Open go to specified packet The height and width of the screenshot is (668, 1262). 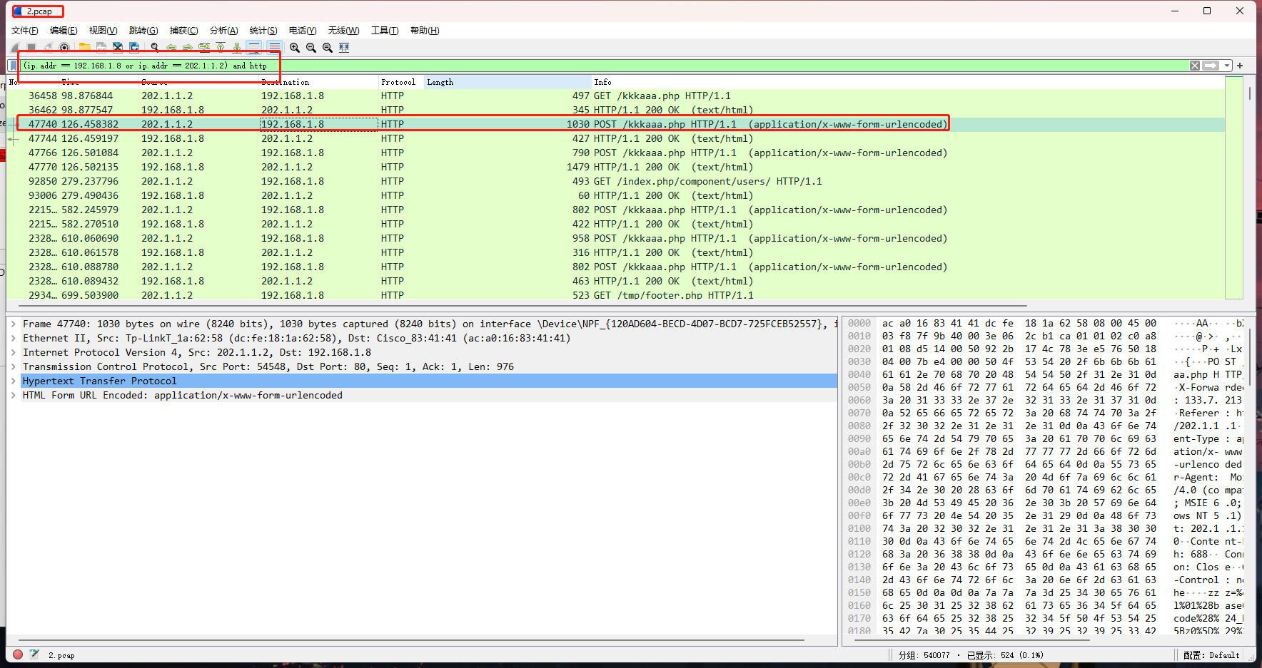point(204,48)
